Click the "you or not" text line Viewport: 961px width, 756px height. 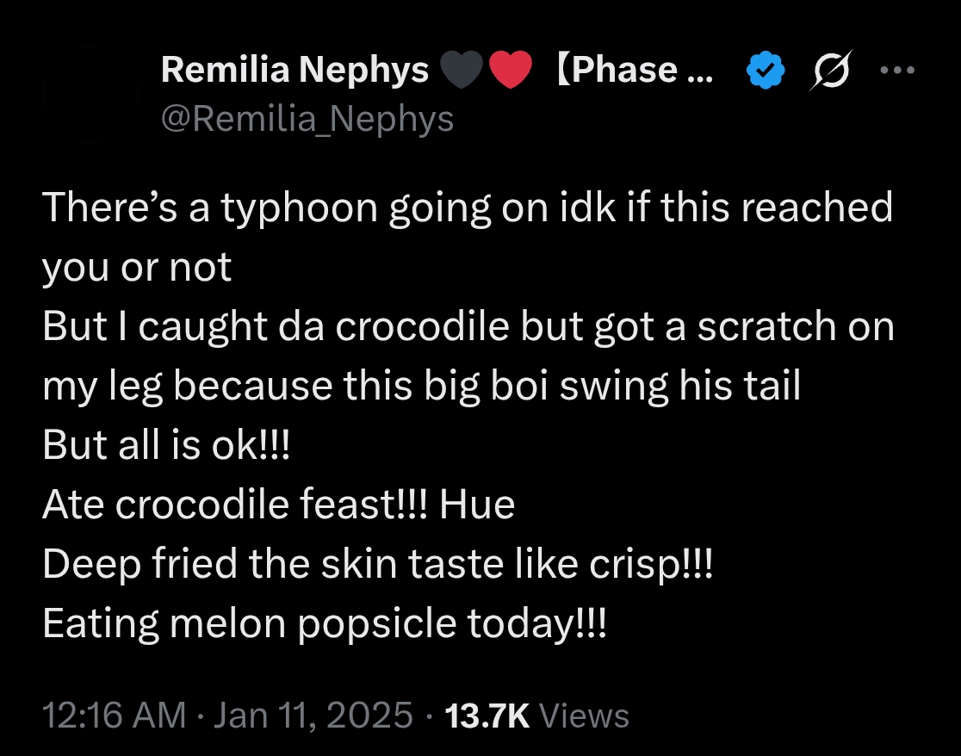137,268
